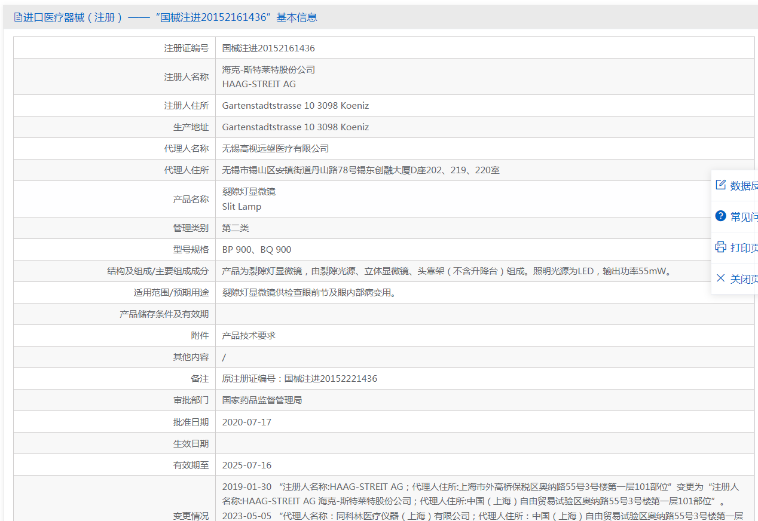Click the 产品名称 label
Viewport: 758px width, 521px height.
point(191,200)
